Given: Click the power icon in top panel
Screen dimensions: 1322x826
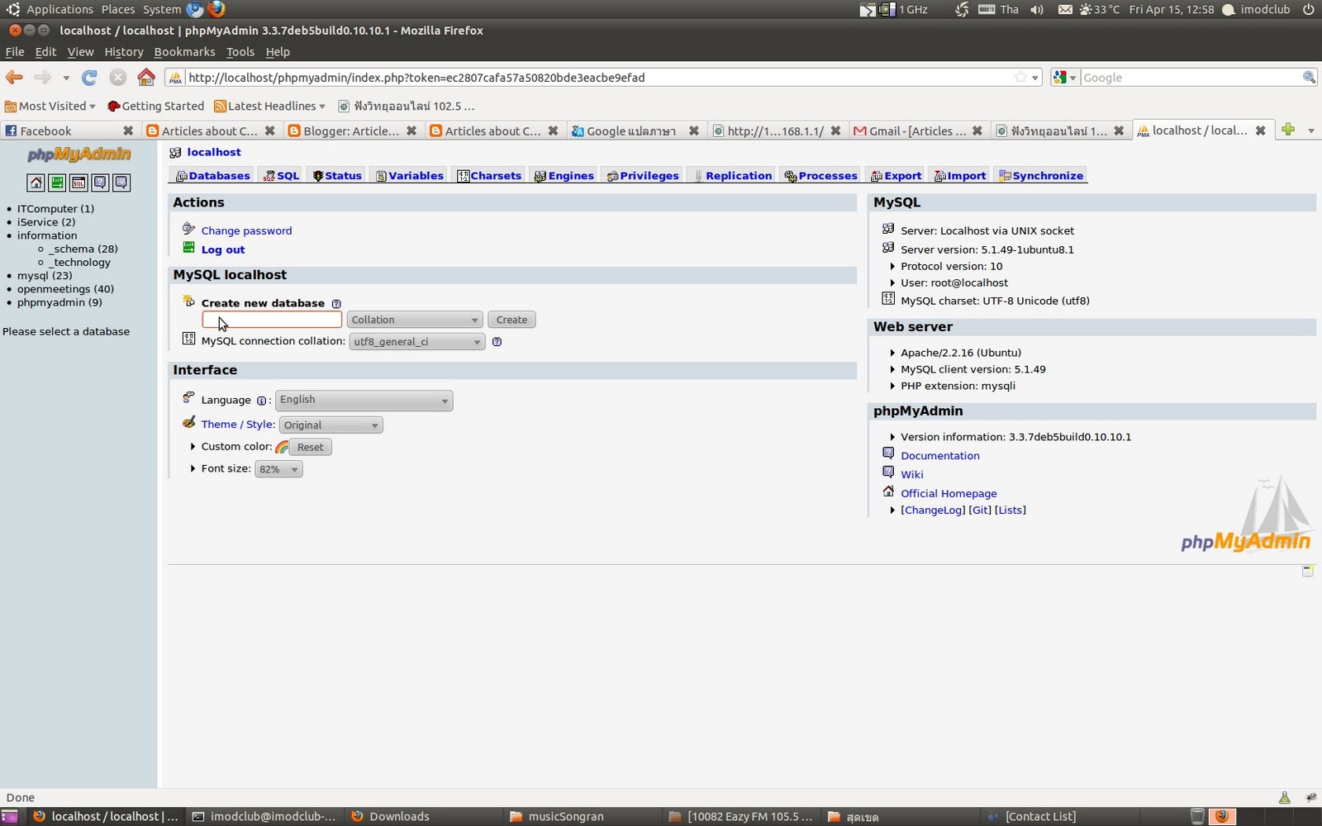Looking at the screenshot, I should [x=1309, y=9].
